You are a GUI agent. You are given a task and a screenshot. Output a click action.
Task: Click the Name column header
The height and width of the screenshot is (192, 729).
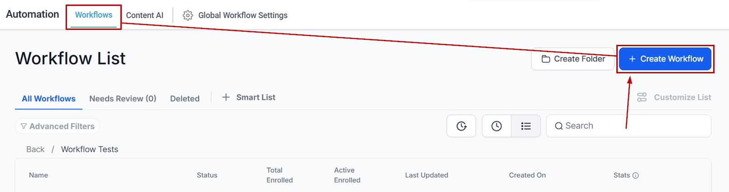click(x=38, y=175)
